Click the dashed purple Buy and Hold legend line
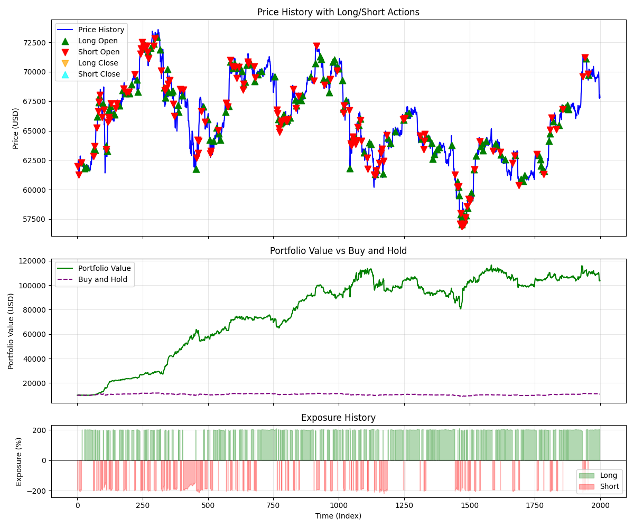 tap(66, 280)
